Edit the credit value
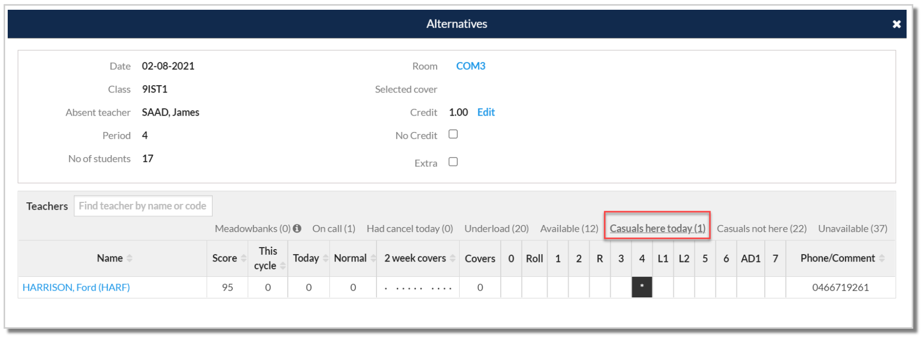Screen dimensions: 922x339 click(x=486, y=112)
